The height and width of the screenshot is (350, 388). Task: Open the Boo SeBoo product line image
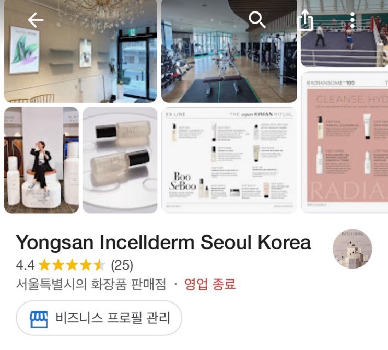tap(229, 160)
